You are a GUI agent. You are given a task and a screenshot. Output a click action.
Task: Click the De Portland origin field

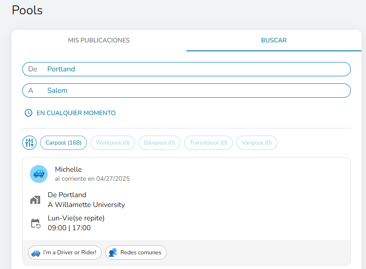186,69
